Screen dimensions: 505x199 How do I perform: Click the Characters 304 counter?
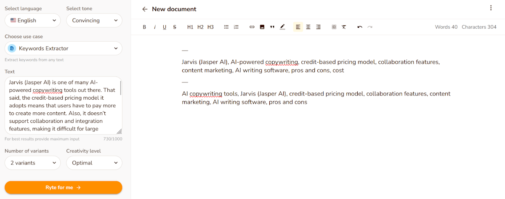(479, 27)
